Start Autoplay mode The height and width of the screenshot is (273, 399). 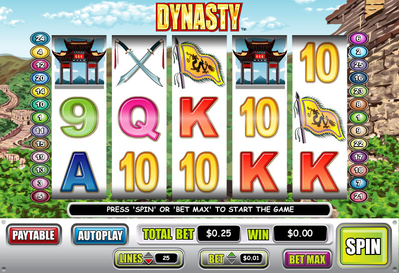[x=100, y=235]
